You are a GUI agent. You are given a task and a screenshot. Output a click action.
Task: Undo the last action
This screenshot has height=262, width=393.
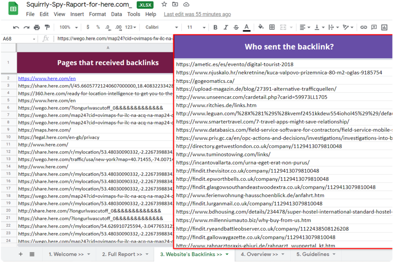pyautogui.click(x=16, y=27)
